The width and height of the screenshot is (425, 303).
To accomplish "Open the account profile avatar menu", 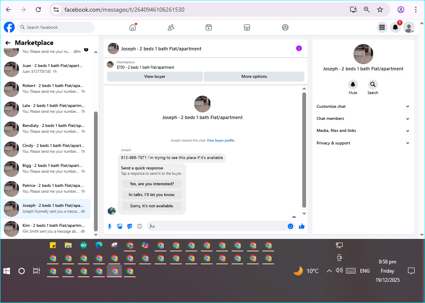I will [409, 27].
